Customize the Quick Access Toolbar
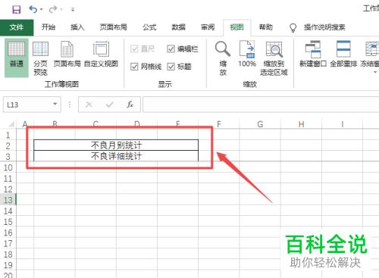379x278 pixels. [73, 10]
